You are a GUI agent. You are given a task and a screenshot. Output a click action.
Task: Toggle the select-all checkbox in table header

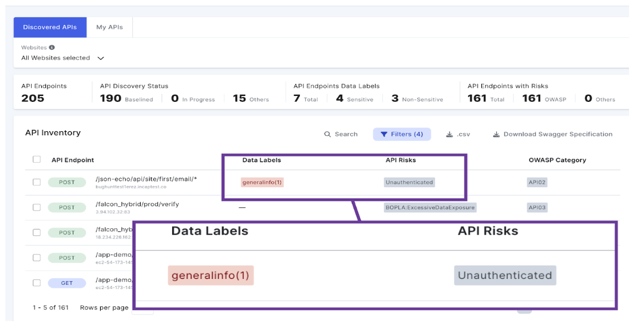pos(36,159)
